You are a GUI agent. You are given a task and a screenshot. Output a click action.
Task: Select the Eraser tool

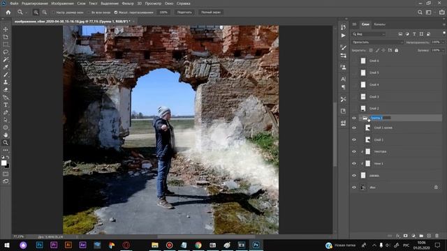click(x=6, y=90)
